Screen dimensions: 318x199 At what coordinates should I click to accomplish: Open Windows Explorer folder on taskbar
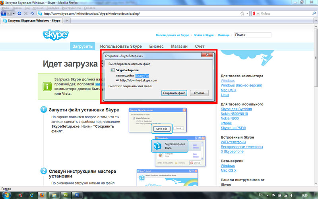click(x=54, y=195)
